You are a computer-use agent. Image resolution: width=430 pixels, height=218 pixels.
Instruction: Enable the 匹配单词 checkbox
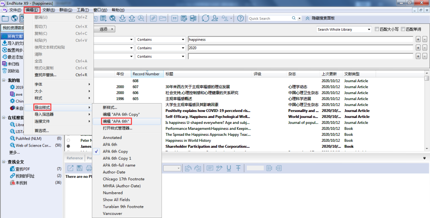pos(403,29)
